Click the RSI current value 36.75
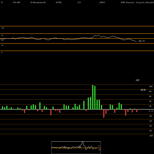The image size is (154, 154). pyautogui.click(x=142, y=41)
